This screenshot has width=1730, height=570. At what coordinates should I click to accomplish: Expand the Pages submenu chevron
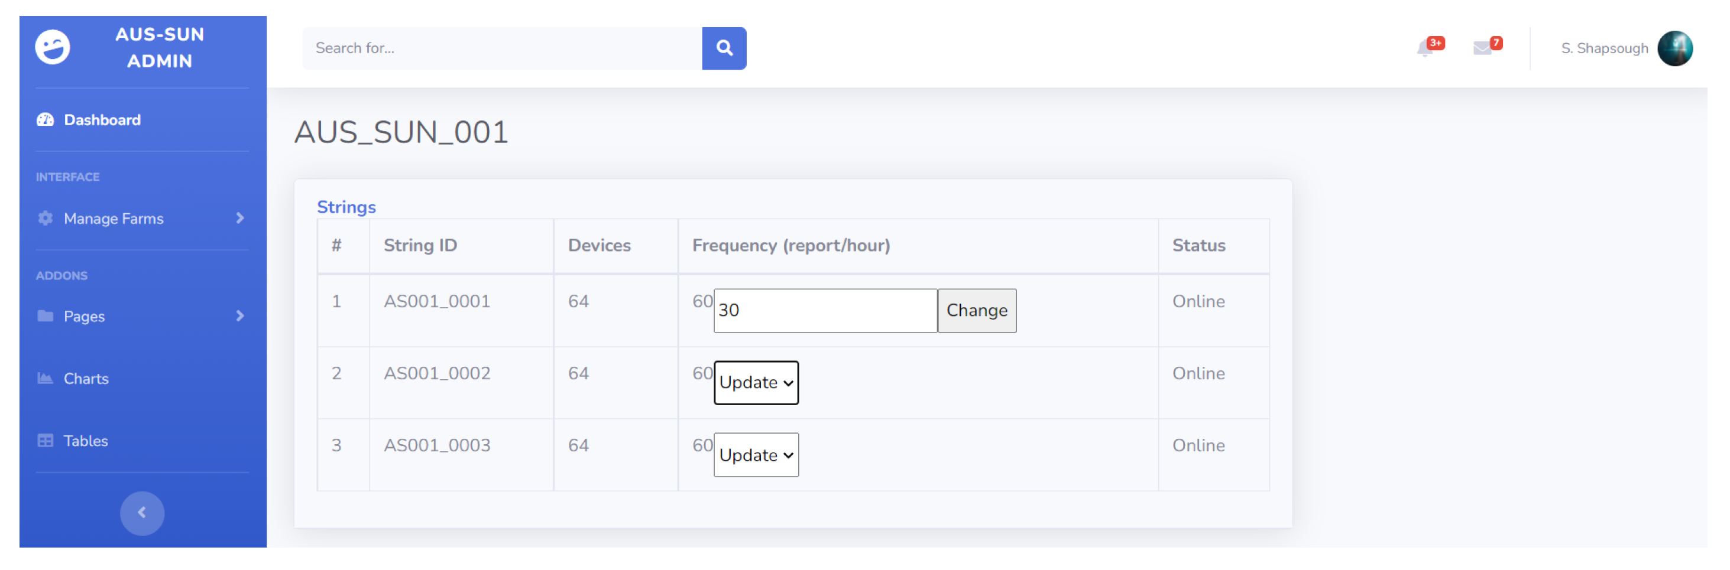[240, 316]
